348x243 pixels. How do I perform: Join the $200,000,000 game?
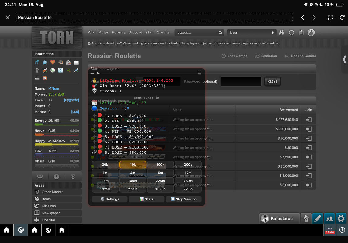coord(308,129)
